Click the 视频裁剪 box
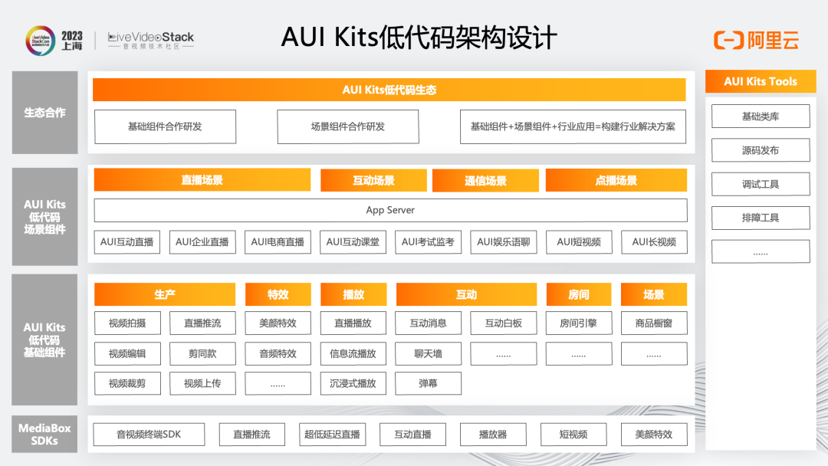Viewport: 828px width, 466px height. tap(127, 383)
